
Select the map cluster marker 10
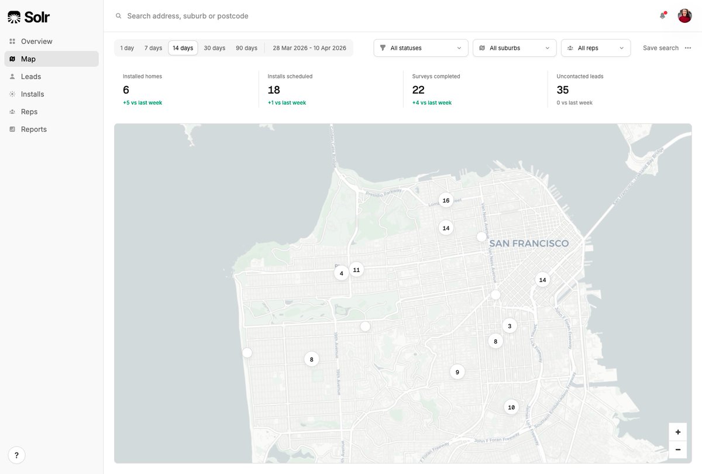(511, 407)
